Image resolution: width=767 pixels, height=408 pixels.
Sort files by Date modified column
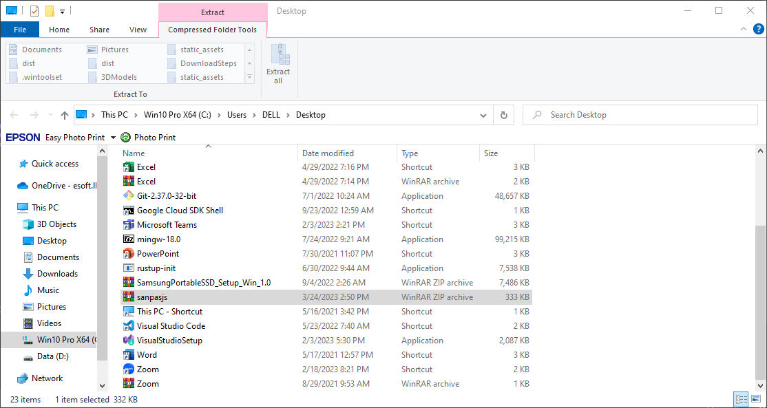coord(328,153)
